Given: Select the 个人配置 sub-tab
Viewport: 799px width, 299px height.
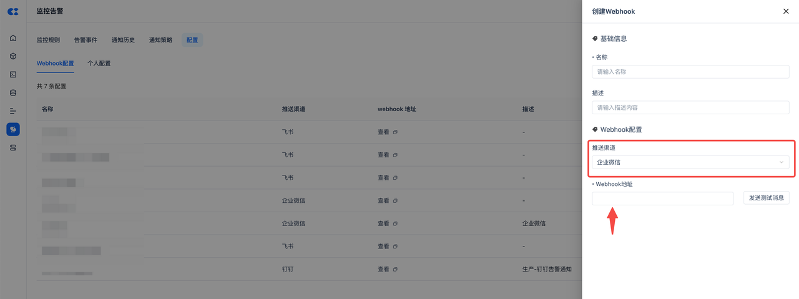Looking at the screenshot, I should 99,63.
